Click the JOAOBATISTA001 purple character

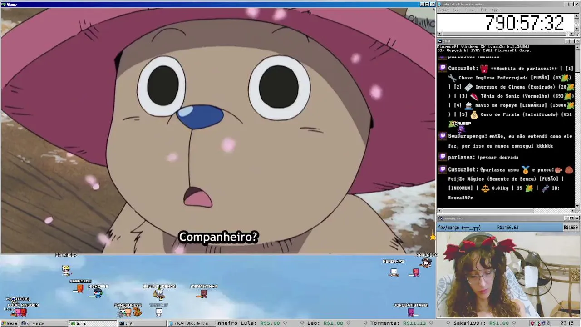411,312
